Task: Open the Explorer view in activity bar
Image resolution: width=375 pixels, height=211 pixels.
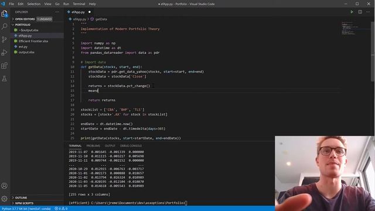Action: tap(4, 13)
